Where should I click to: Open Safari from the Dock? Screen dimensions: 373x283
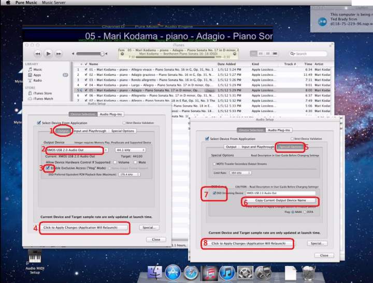coord(191,273)
